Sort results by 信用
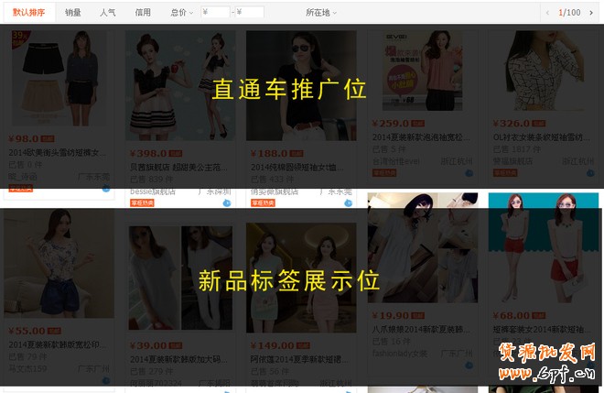The image size is (604, 393). (143, 12)
